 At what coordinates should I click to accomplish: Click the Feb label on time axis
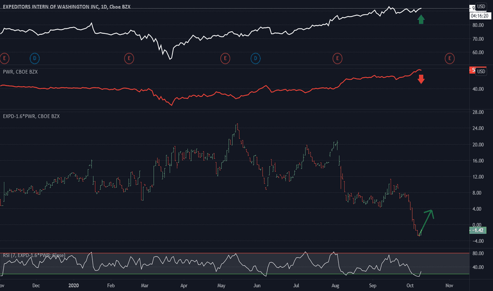pyautogui.click(x=111, y=286)
